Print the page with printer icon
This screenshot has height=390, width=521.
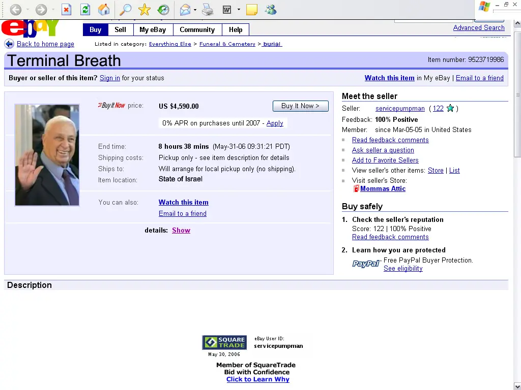pos(208,10)
